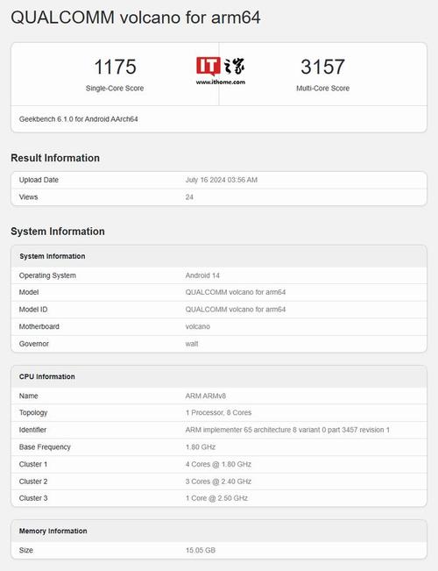Click the 'Operating System' row label
438x571 pixels.
[x=47, y=275]
